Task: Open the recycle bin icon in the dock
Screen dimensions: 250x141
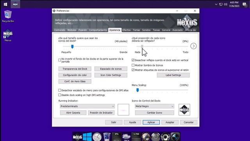Action: [107, 137]
